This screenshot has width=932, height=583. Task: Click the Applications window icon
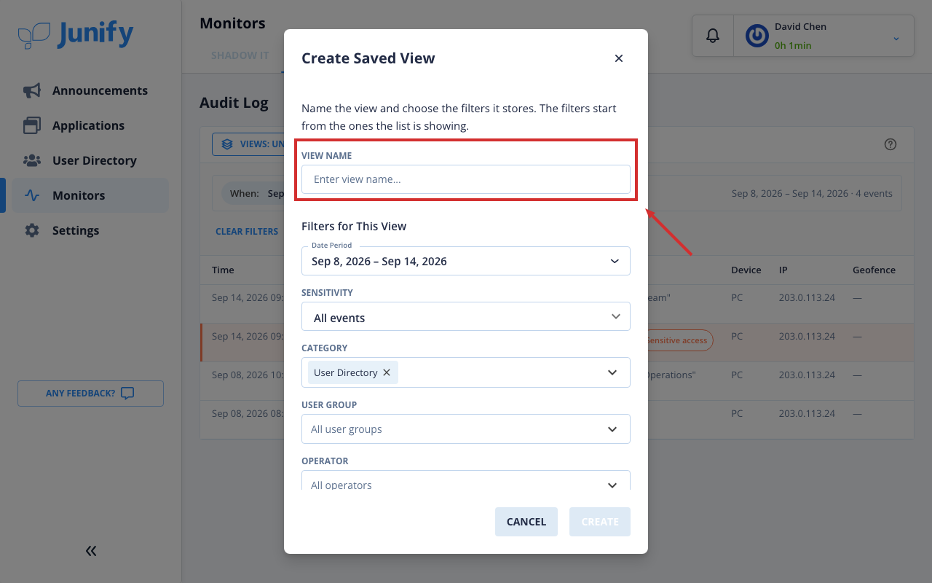click(x=32, y=125)
